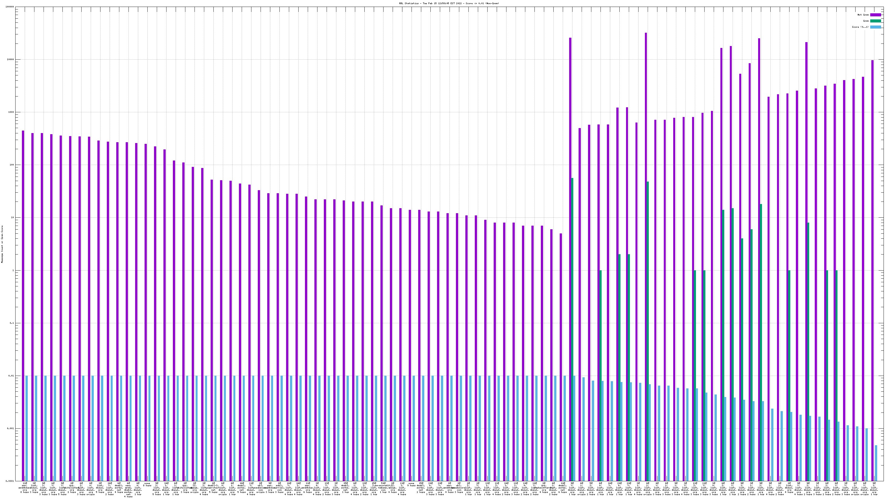Click the green Spam legend swatch
This screenshot has width=888, height=499.
click(x=875, y=21)
